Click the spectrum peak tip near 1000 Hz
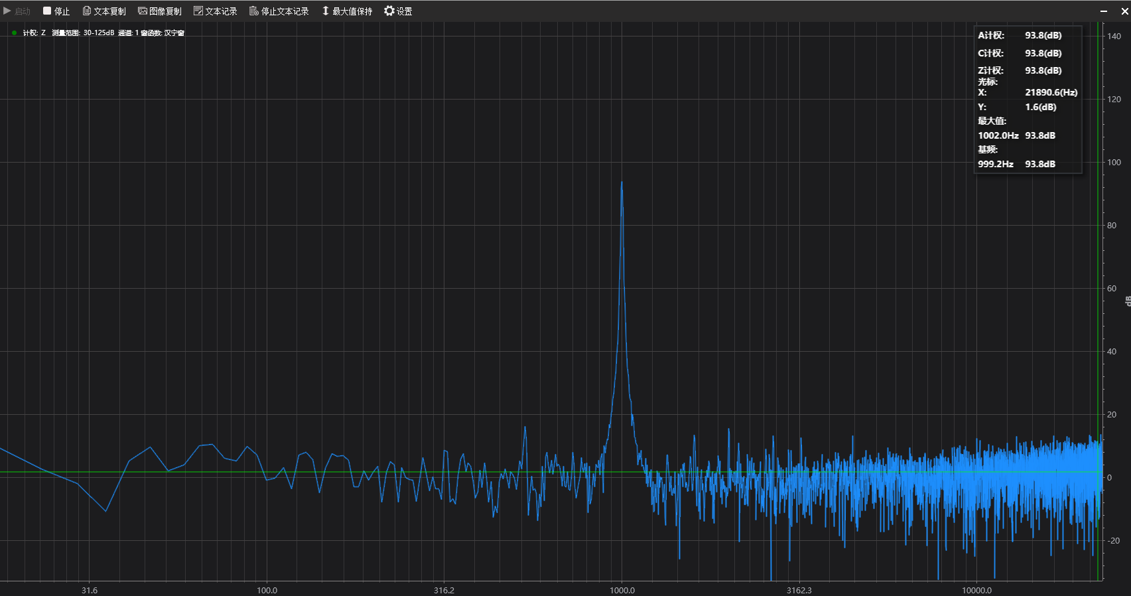The image size is (1131, 596). pos(622,183)
